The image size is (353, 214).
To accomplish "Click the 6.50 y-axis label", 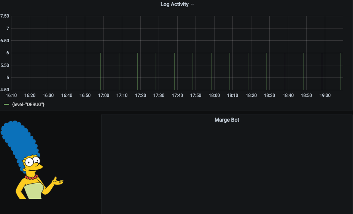I will (x=5, y=41).
